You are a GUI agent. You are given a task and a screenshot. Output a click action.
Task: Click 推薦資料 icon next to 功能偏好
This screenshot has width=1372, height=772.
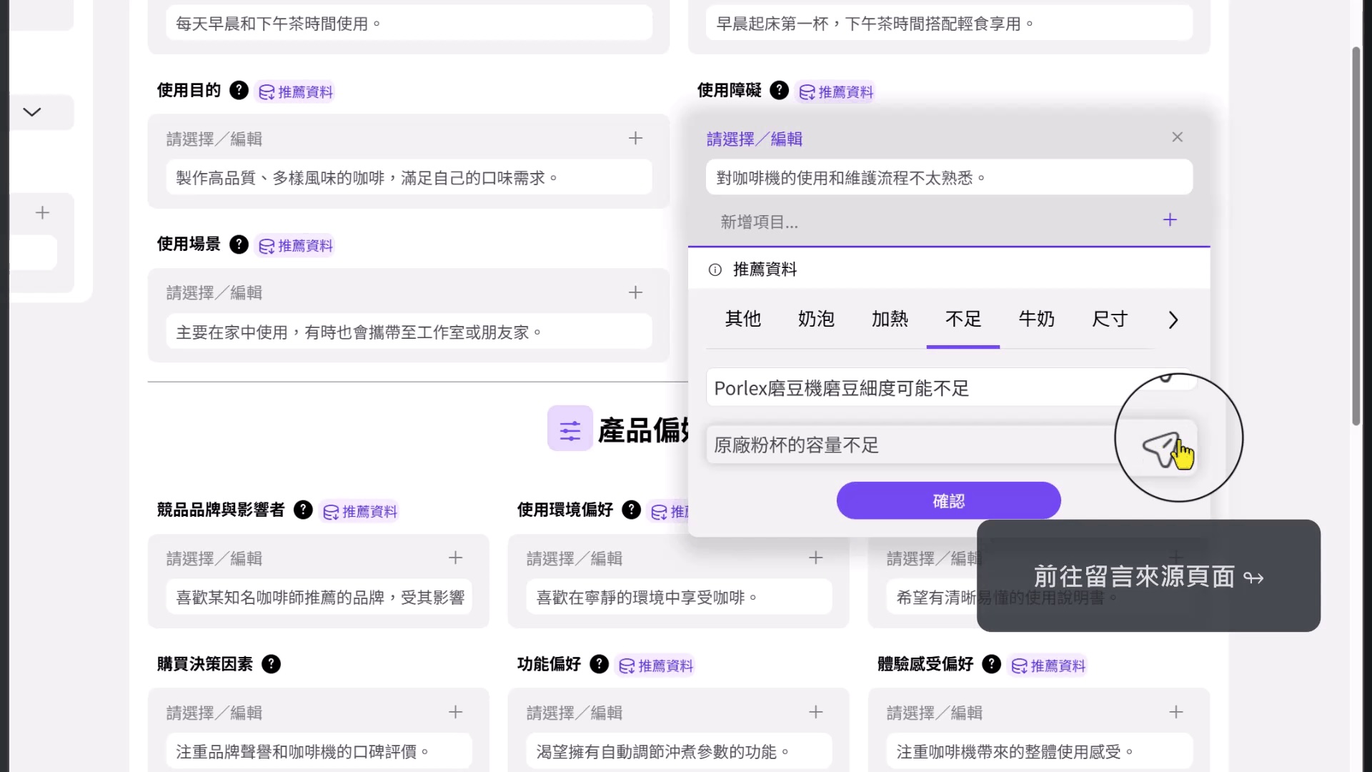655,665
